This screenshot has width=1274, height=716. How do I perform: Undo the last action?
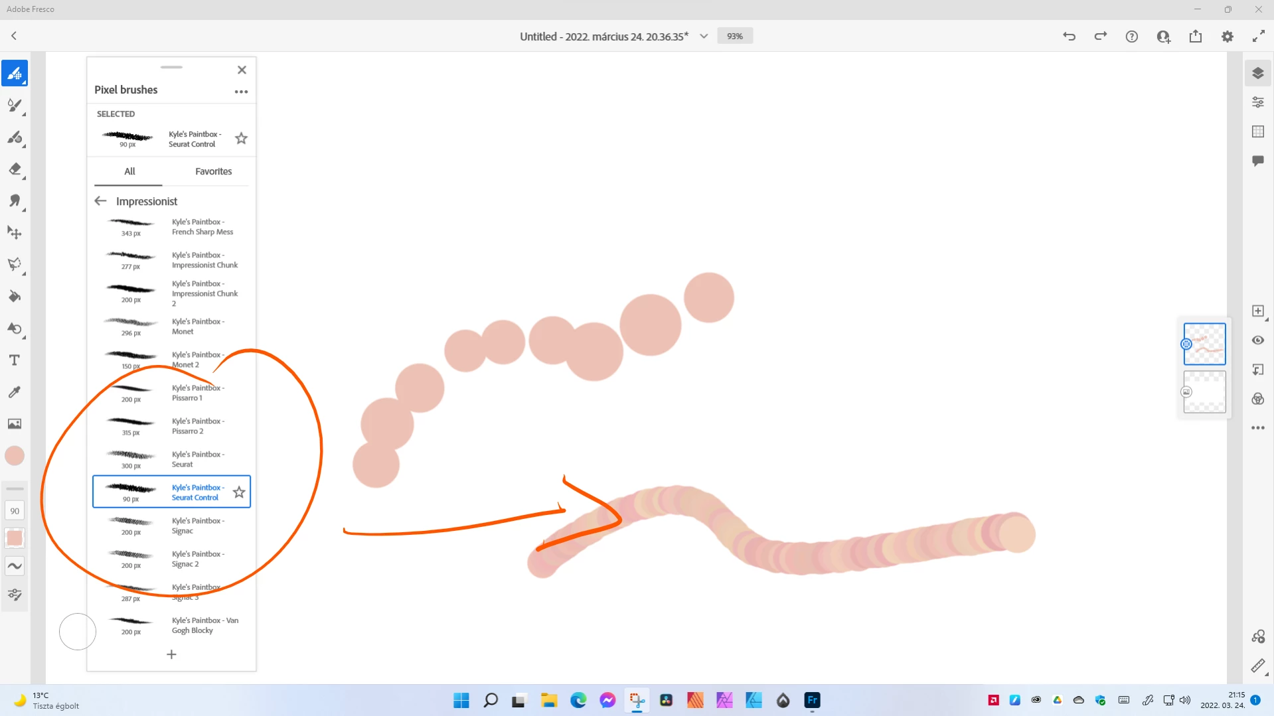pyautogui.click(x=1069, y=36)
